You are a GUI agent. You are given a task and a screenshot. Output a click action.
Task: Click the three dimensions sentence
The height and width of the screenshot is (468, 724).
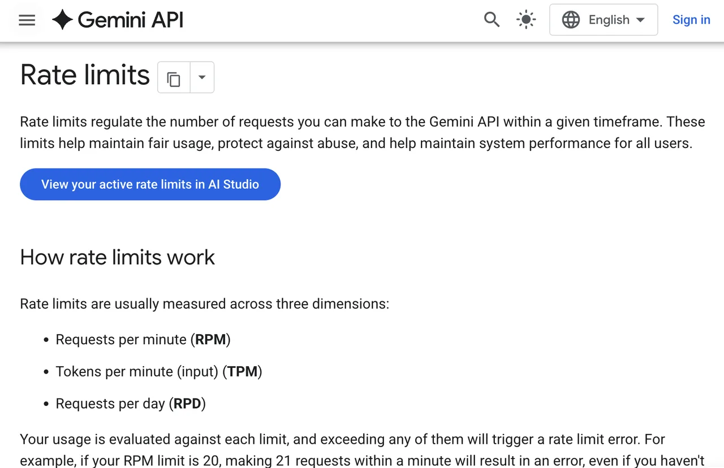[x=204, y=304]
